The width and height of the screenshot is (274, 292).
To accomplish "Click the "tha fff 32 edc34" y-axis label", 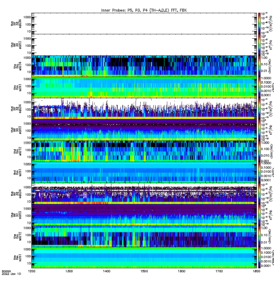I will (16, 23).
